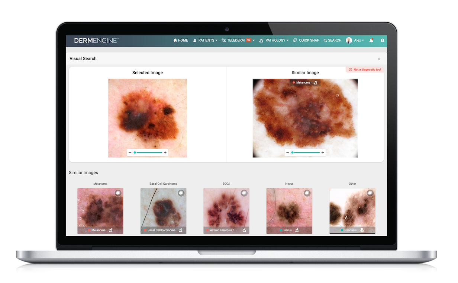Click zoom-out minus on Similar Image
Viewport: 458px width, 283px height.
(287, 153)
